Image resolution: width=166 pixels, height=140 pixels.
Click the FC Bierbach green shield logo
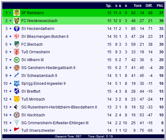tap(17, 44)
